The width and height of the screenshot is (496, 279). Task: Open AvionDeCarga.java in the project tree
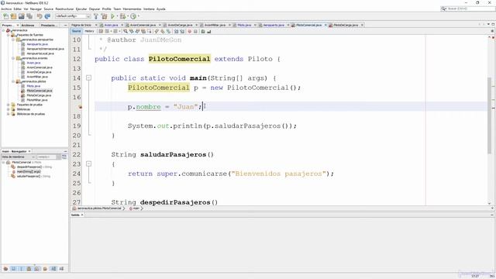click(40, 72)
